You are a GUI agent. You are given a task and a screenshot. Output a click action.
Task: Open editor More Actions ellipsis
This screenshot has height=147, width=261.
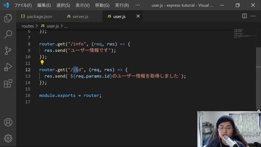[x=253, y=16]
